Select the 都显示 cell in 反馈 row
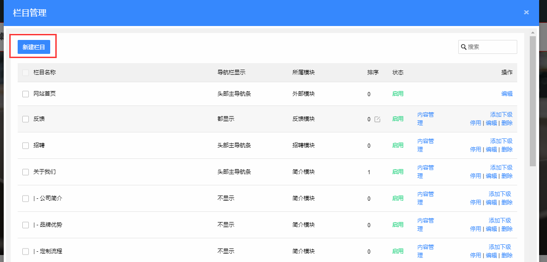This screenshot has width=547, height=262. pyautogui.click(x=226, y=119)
